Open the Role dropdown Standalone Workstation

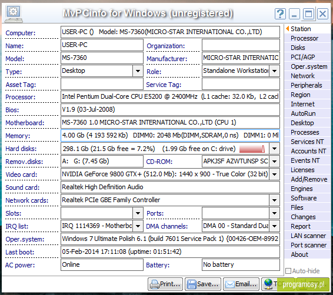274,71
